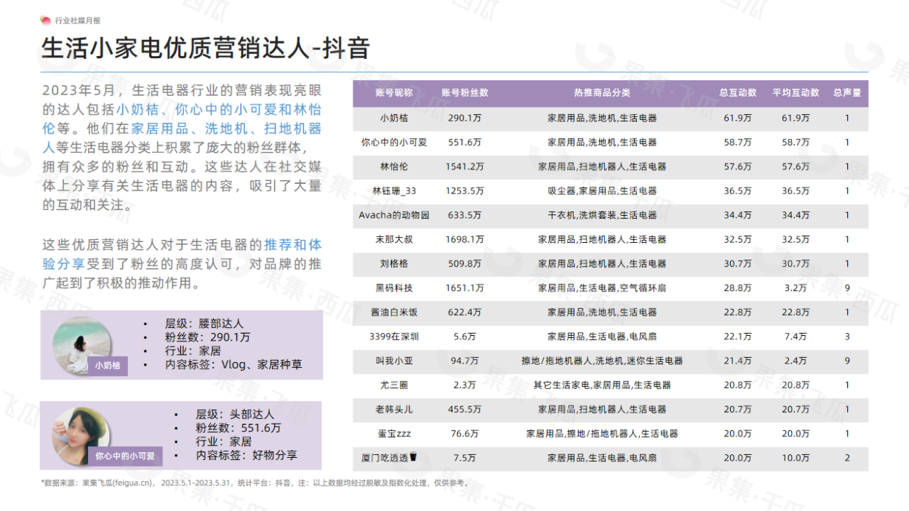Click average interactions value 10.0万
909x511 pixels.
796,458
